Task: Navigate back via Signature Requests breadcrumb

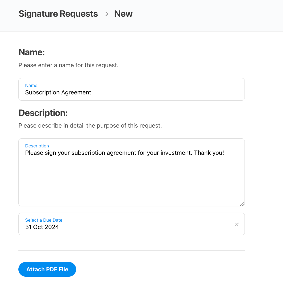Action: [x=58, y=14]
